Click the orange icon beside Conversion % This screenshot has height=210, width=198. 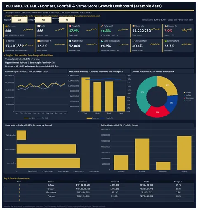click(x=38, y=41)
